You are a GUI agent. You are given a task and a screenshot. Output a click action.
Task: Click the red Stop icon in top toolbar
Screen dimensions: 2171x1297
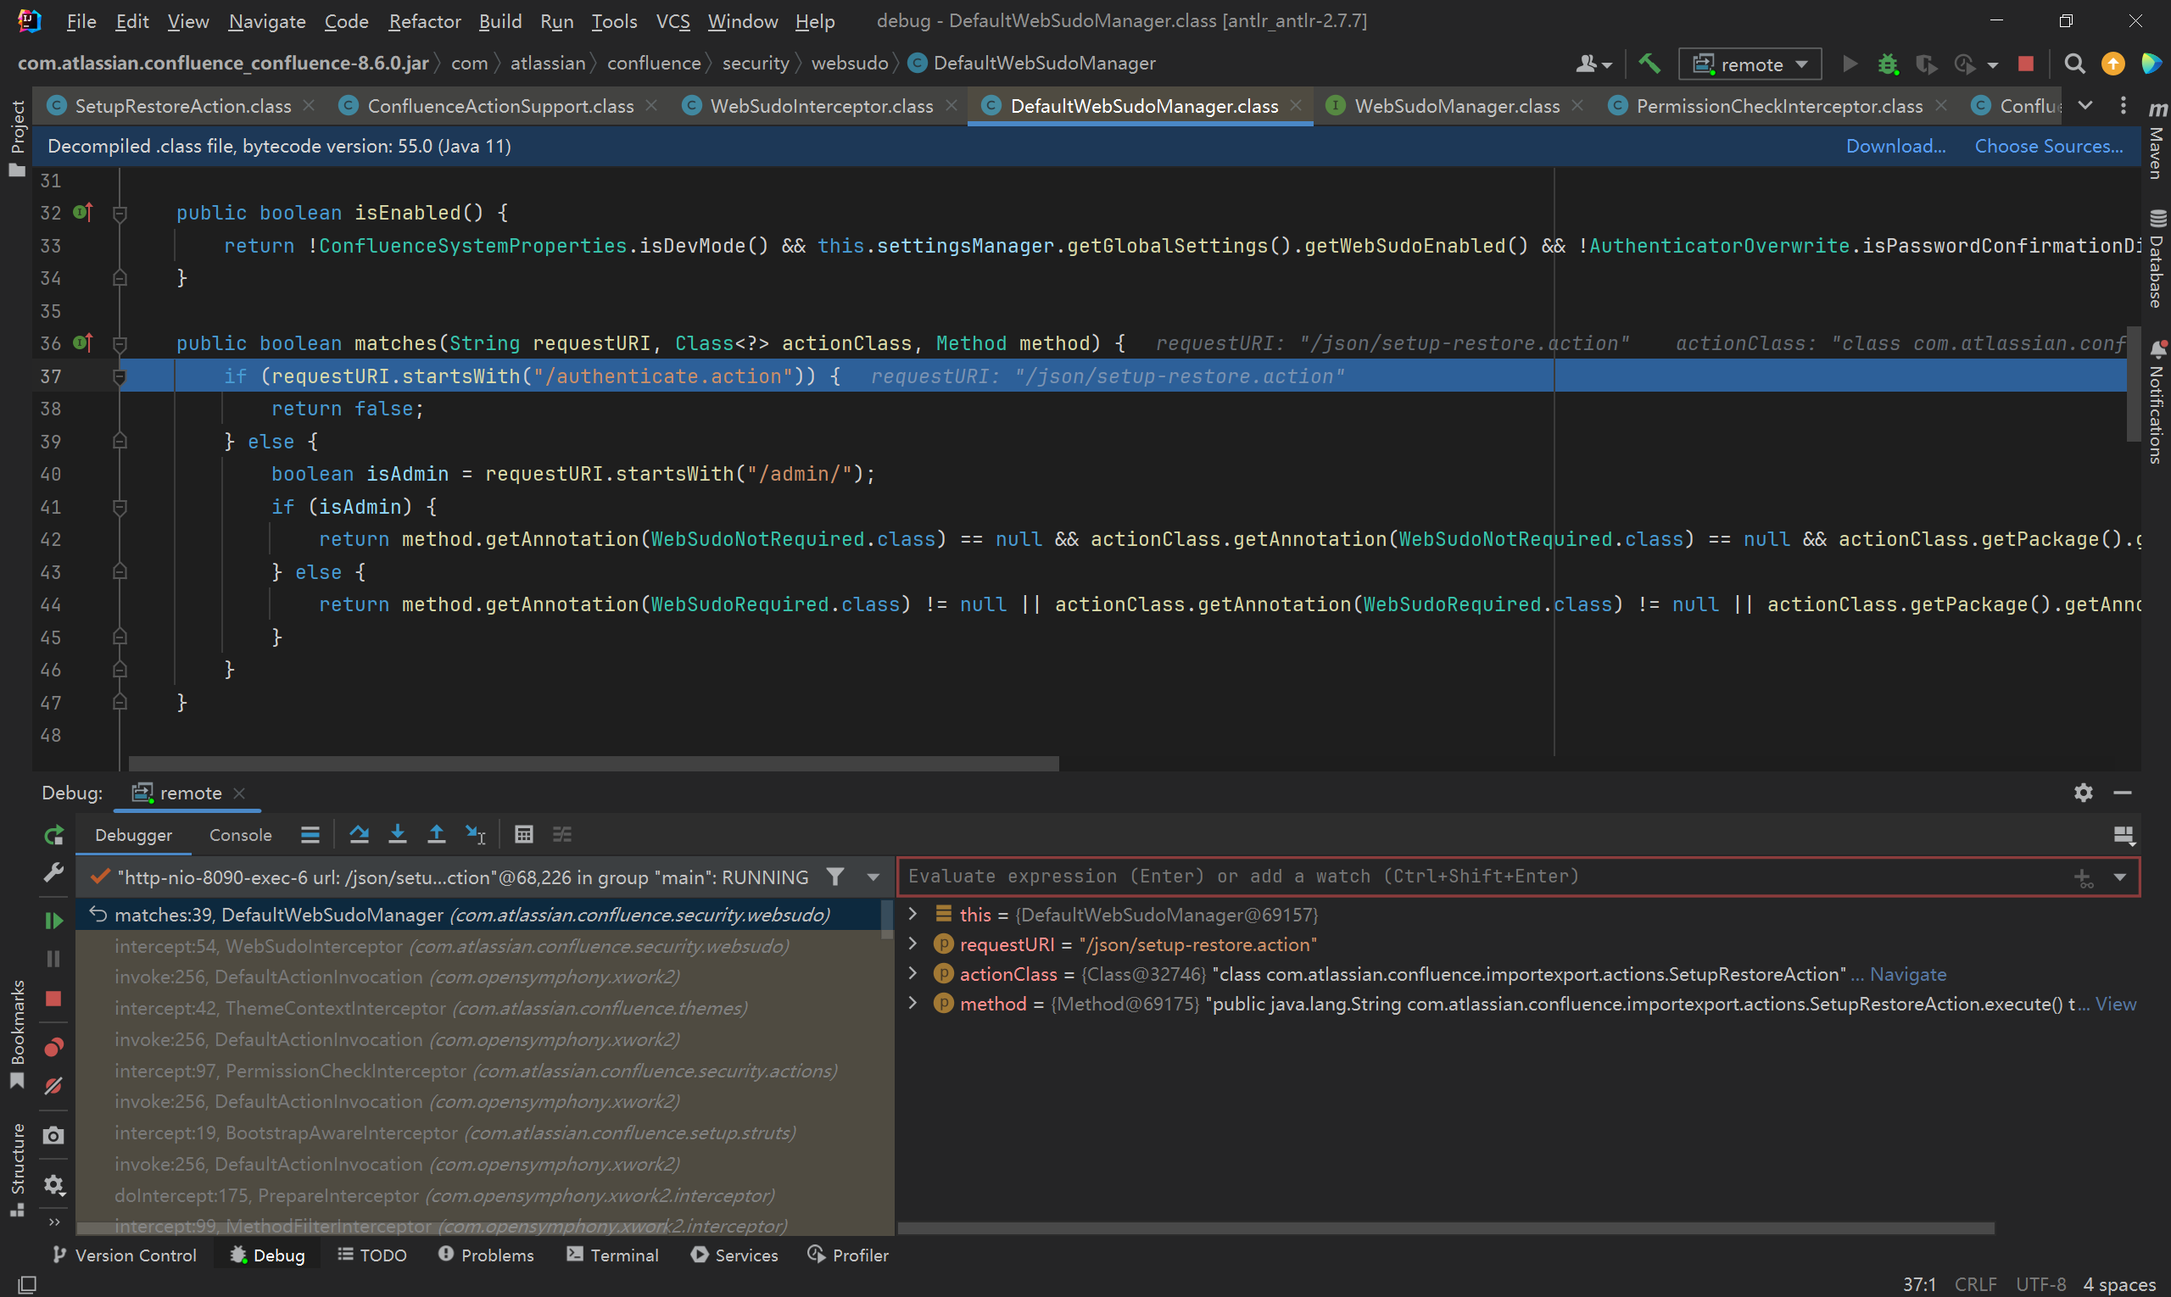pos(2025,64)
